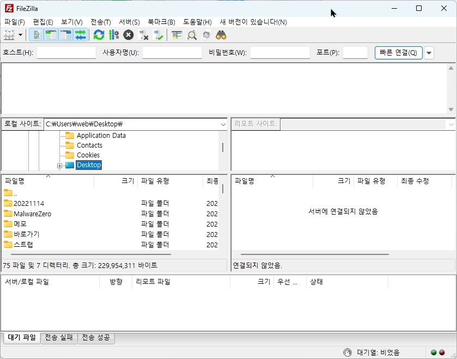Expand the Desktop tree node
457x359 pixels.
[x=59, y=166]
